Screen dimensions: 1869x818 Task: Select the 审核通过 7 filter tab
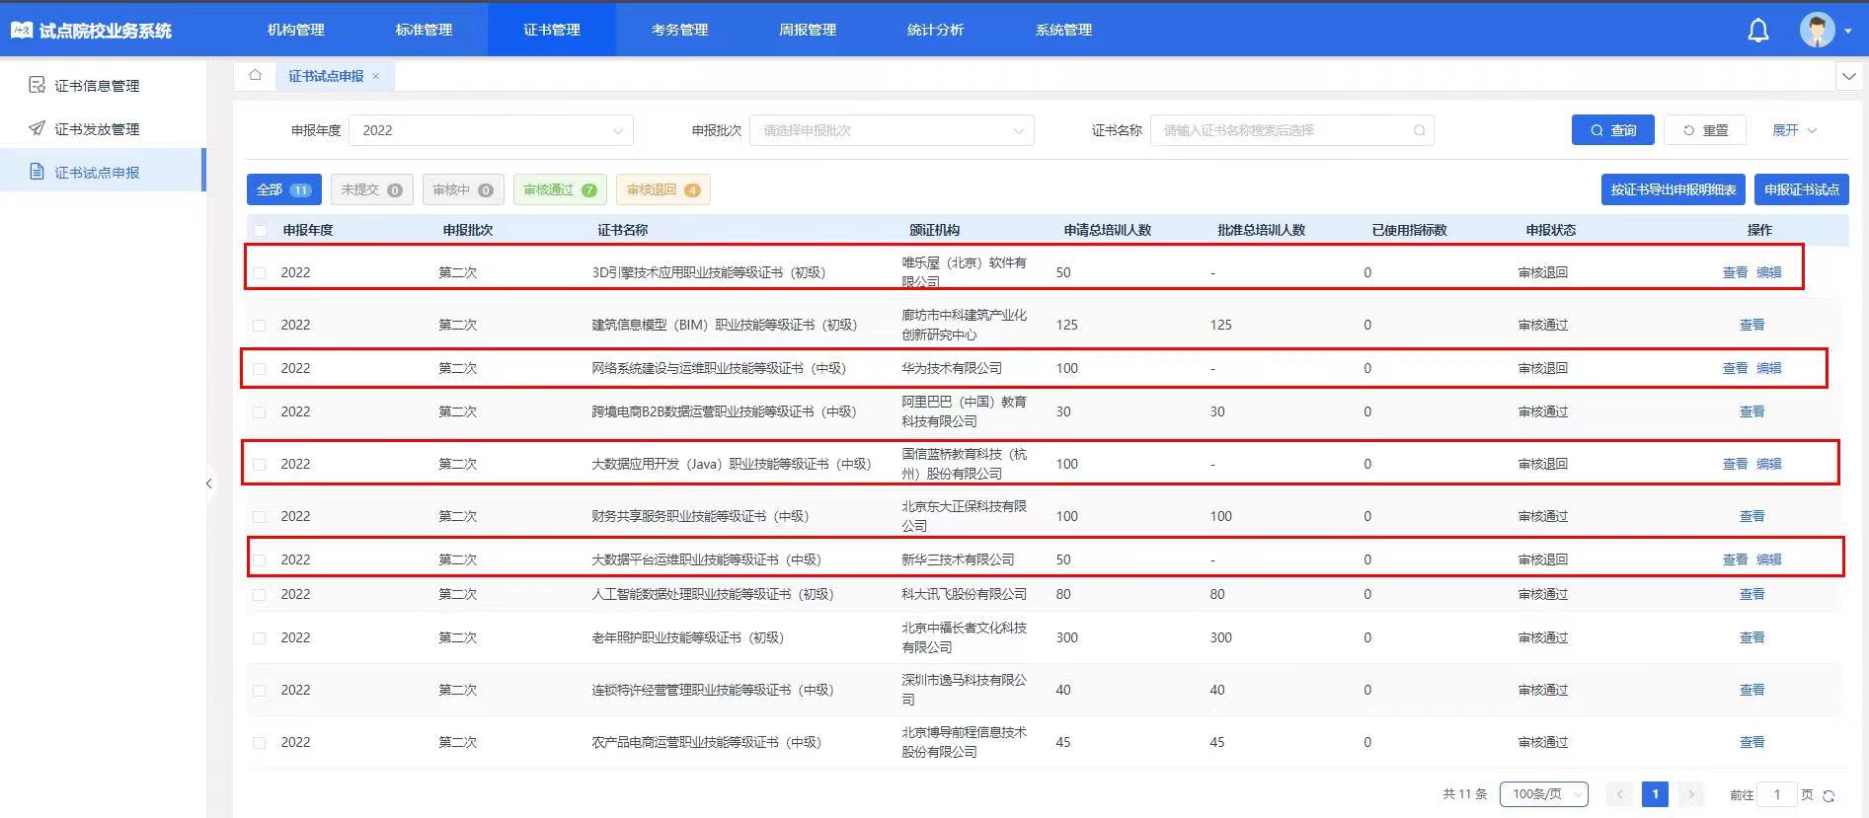[x=560, y=189]
